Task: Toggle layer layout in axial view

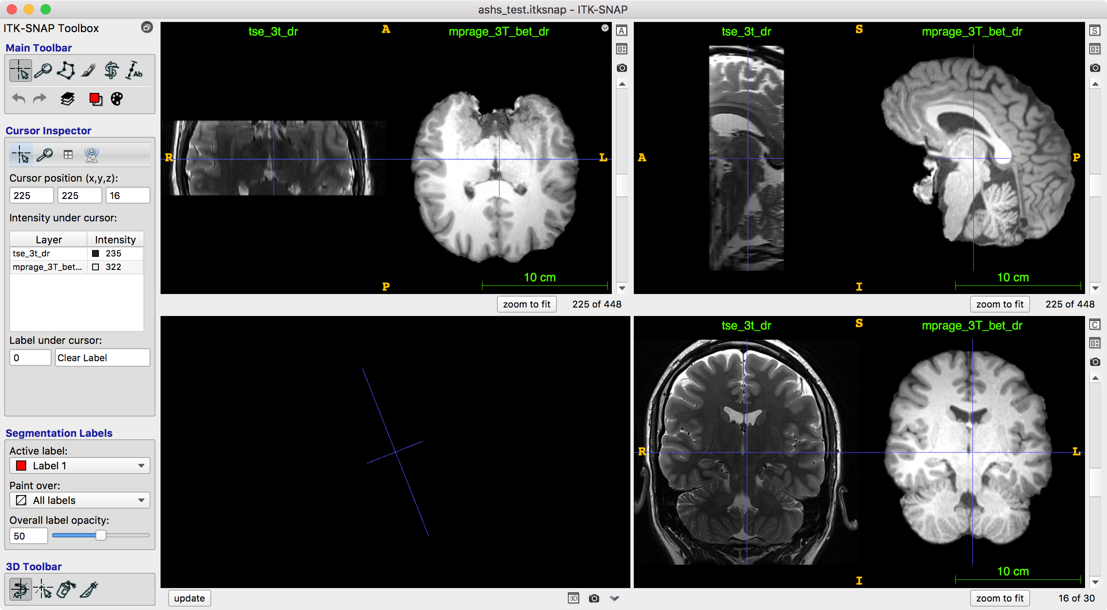Action: tap(622, 49)
